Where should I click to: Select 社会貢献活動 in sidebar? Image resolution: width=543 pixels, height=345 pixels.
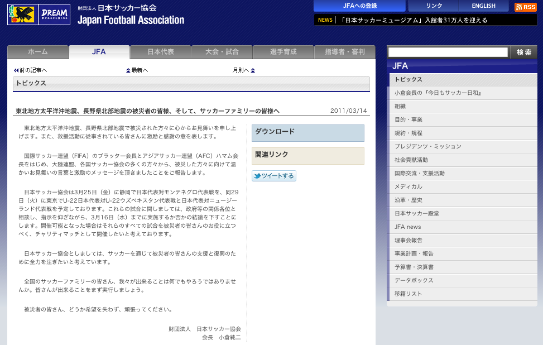click(x=411, y=160)
